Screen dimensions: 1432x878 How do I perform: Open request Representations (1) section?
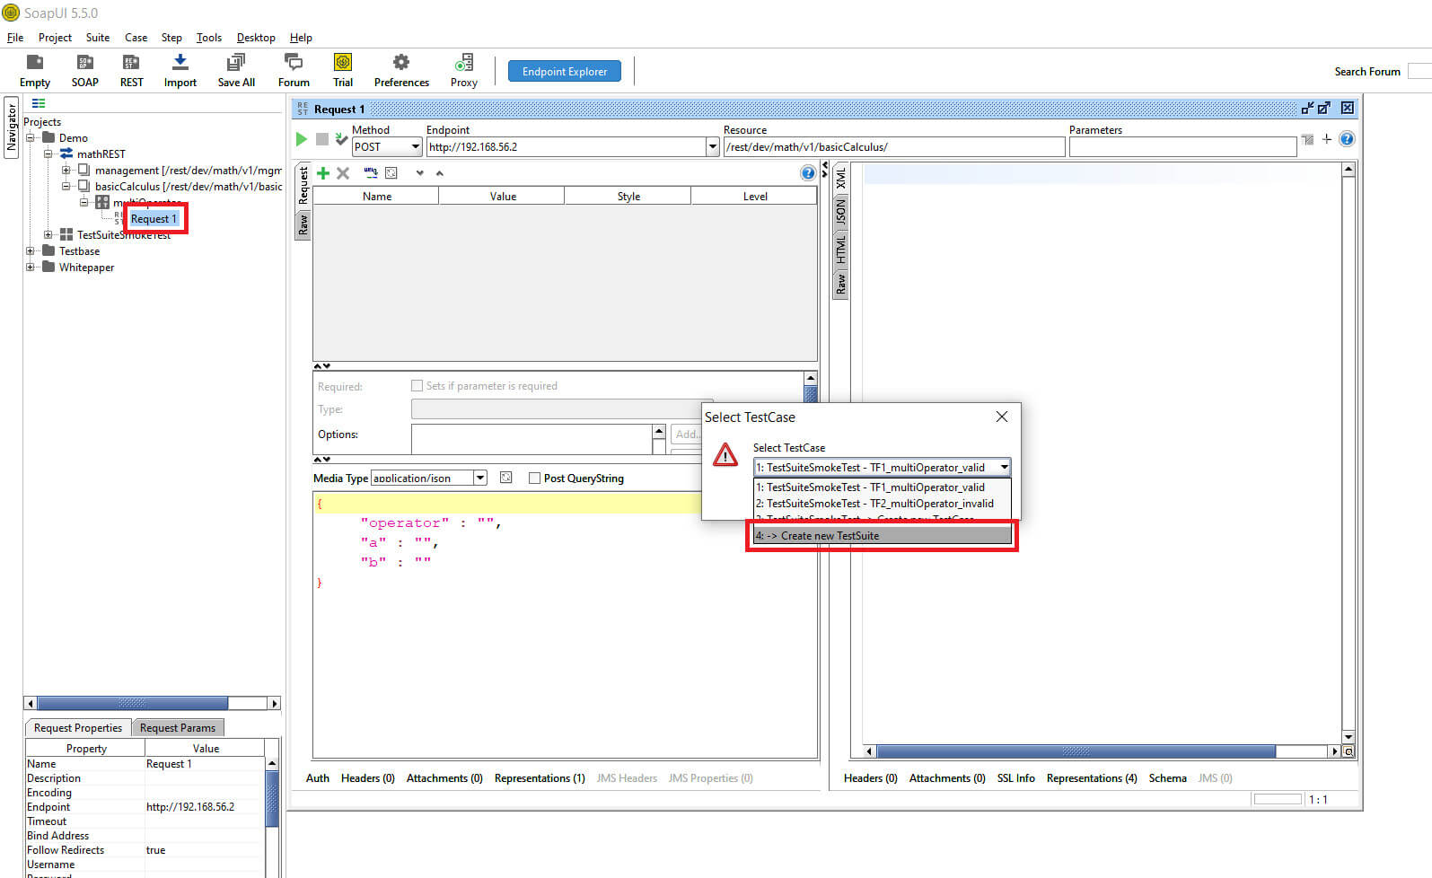540,778
